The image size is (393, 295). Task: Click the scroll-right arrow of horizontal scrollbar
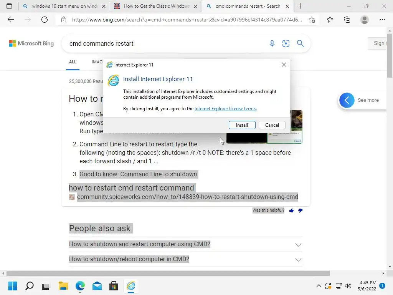[x=383, y=273]
